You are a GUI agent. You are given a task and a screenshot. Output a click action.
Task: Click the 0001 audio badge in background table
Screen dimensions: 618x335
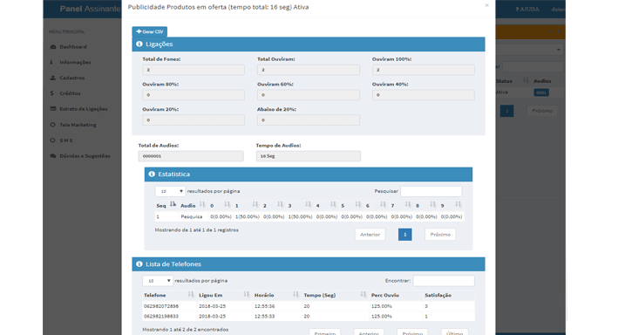click(541, 92)
